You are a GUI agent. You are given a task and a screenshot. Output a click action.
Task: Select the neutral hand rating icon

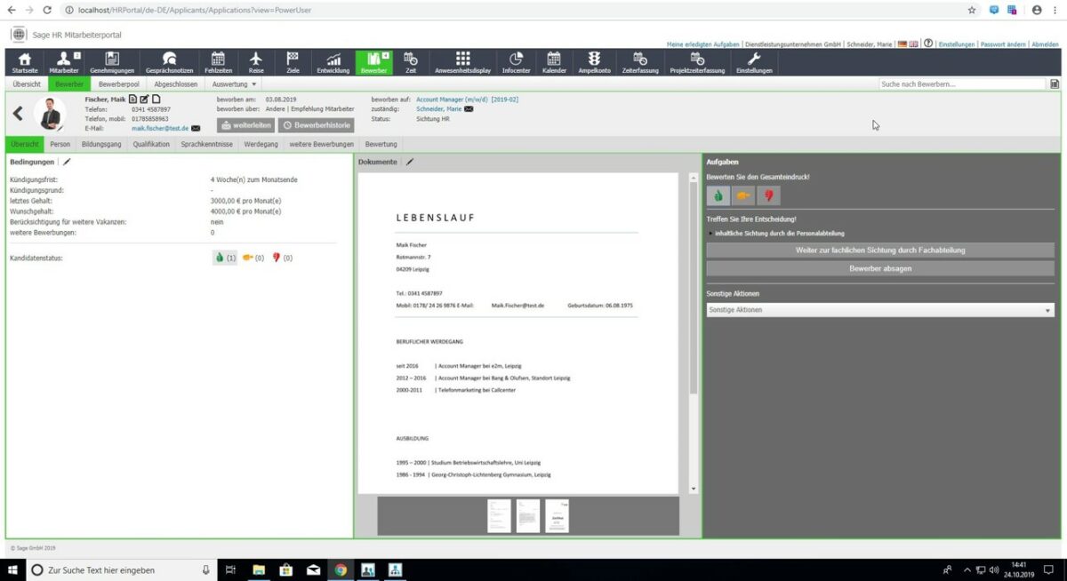[x=743, y=195]
